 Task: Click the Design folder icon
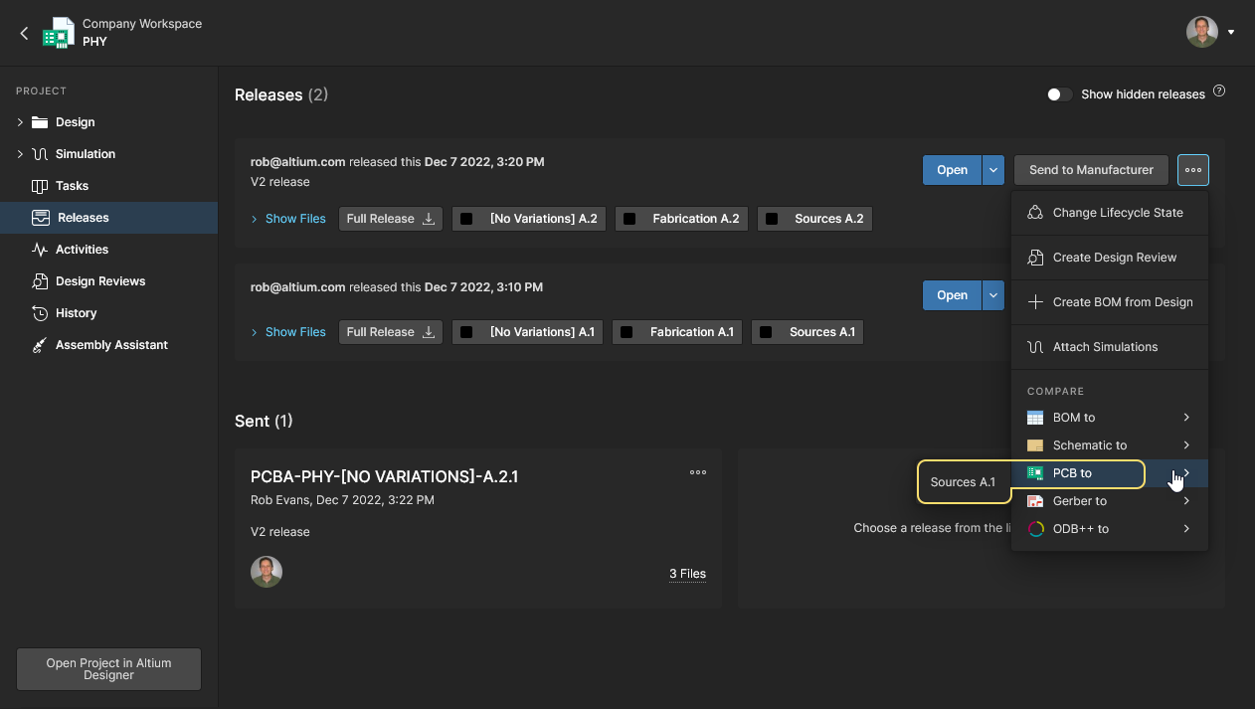coord(40,122)
